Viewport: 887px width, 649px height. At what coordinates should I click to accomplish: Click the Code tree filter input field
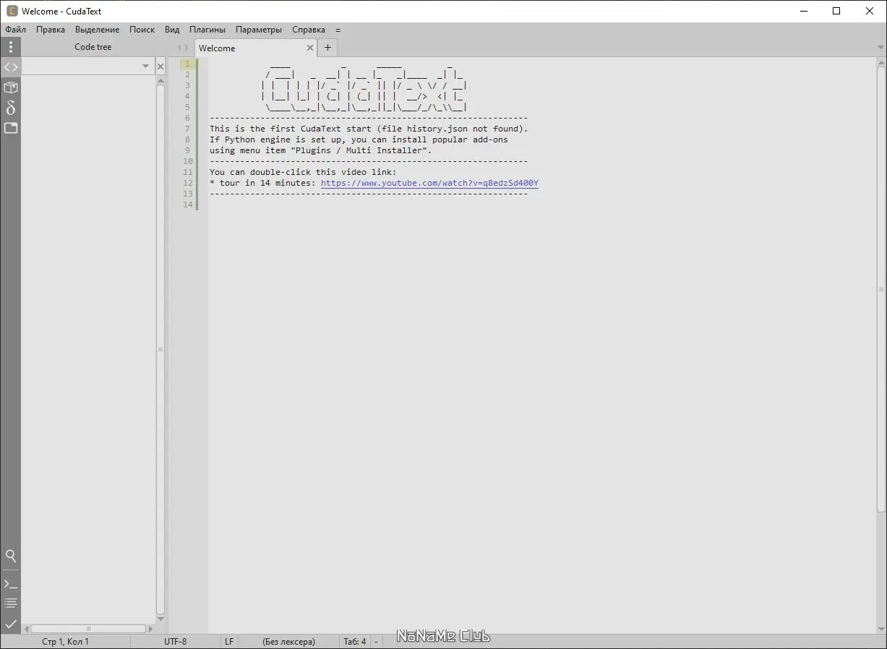click(82, 66)
